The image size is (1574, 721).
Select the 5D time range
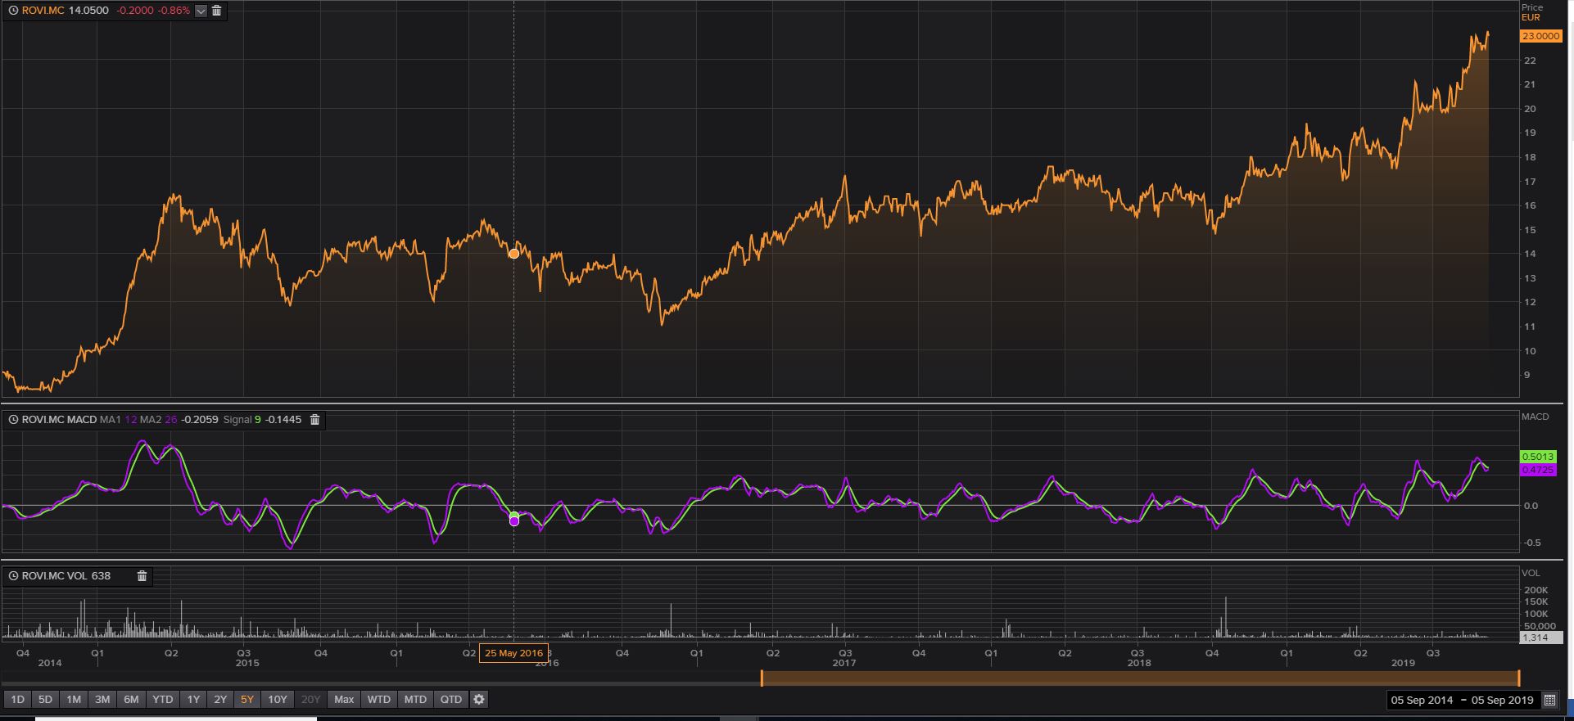(45, 700)
